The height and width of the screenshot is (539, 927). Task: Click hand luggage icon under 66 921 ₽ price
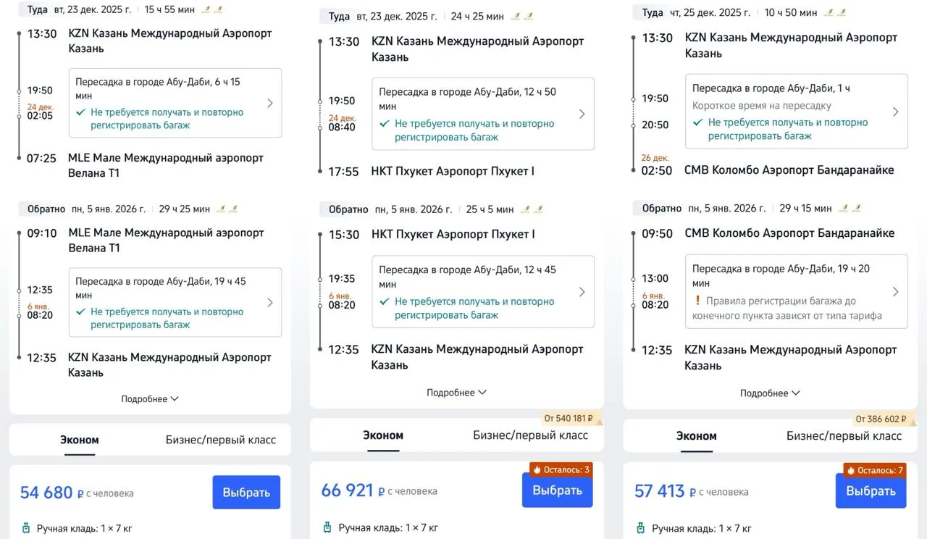tap(328, 527)
